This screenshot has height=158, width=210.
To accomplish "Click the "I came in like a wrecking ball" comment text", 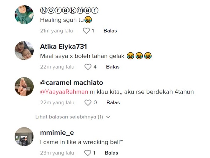I will coord(81,142).
